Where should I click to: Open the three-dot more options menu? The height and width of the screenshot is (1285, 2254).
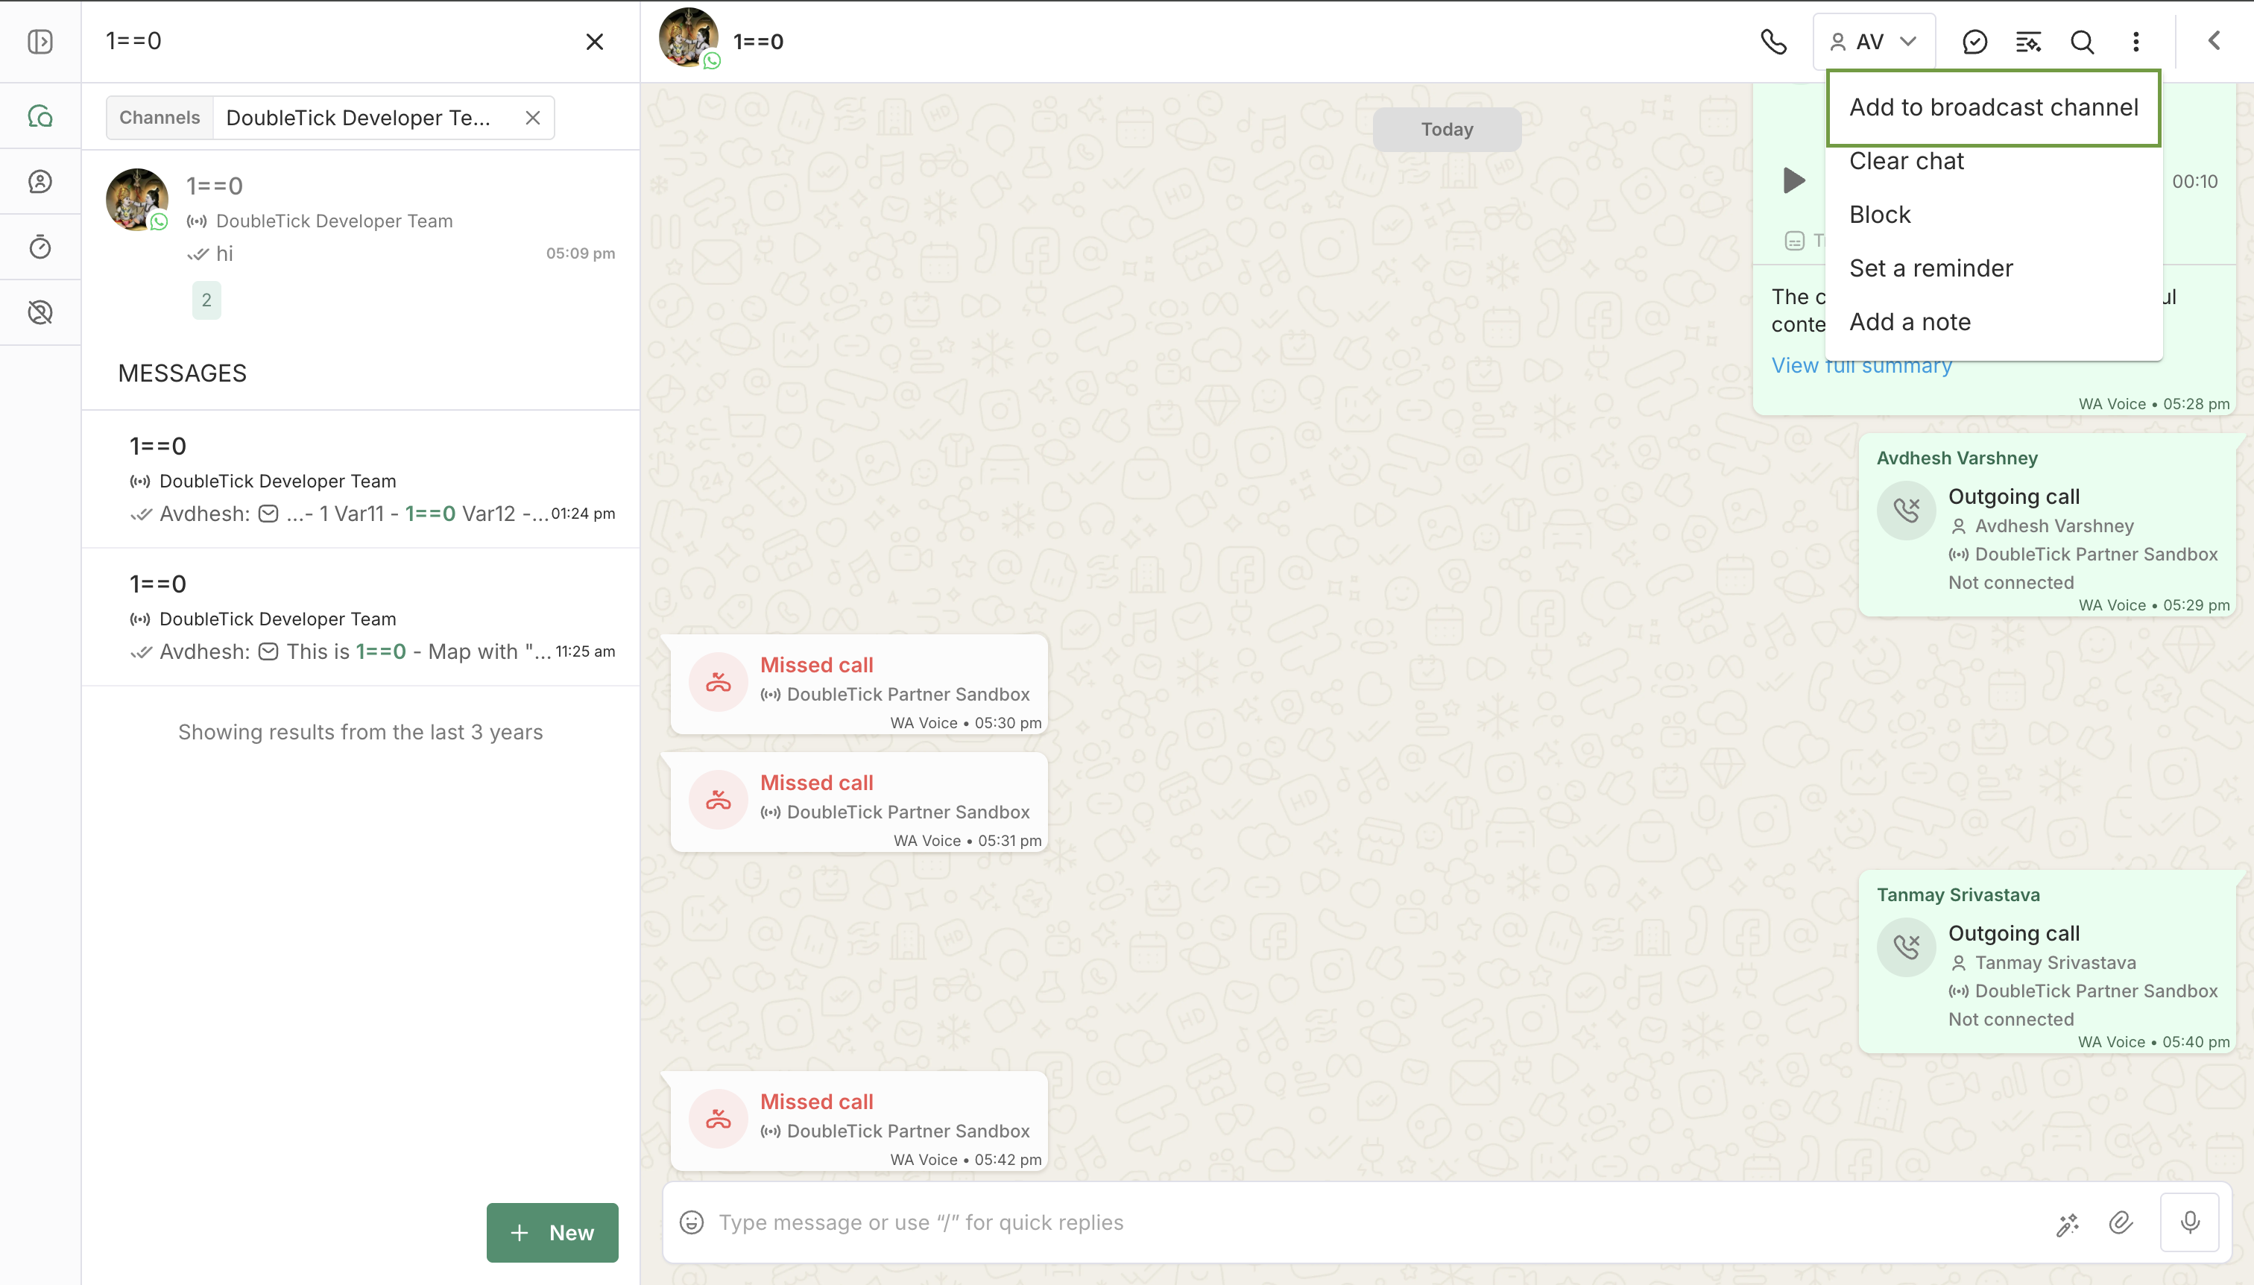(2135, 42)
